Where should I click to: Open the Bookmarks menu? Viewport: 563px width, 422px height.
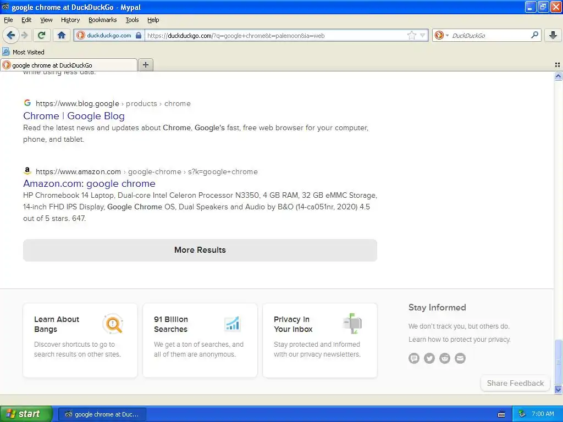(x=102, y=20)
